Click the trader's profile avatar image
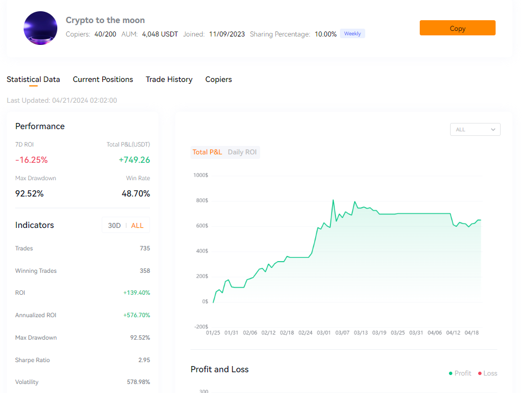 tap(40, 28)
